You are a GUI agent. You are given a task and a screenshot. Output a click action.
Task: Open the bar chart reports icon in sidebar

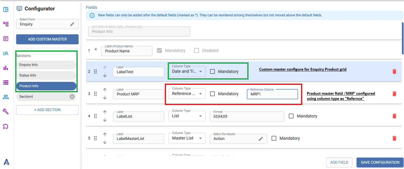[6, 68]
